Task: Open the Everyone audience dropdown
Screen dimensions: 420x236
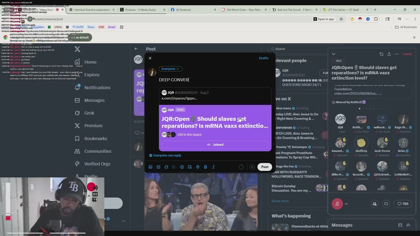Action: click(x=170, y=69)
